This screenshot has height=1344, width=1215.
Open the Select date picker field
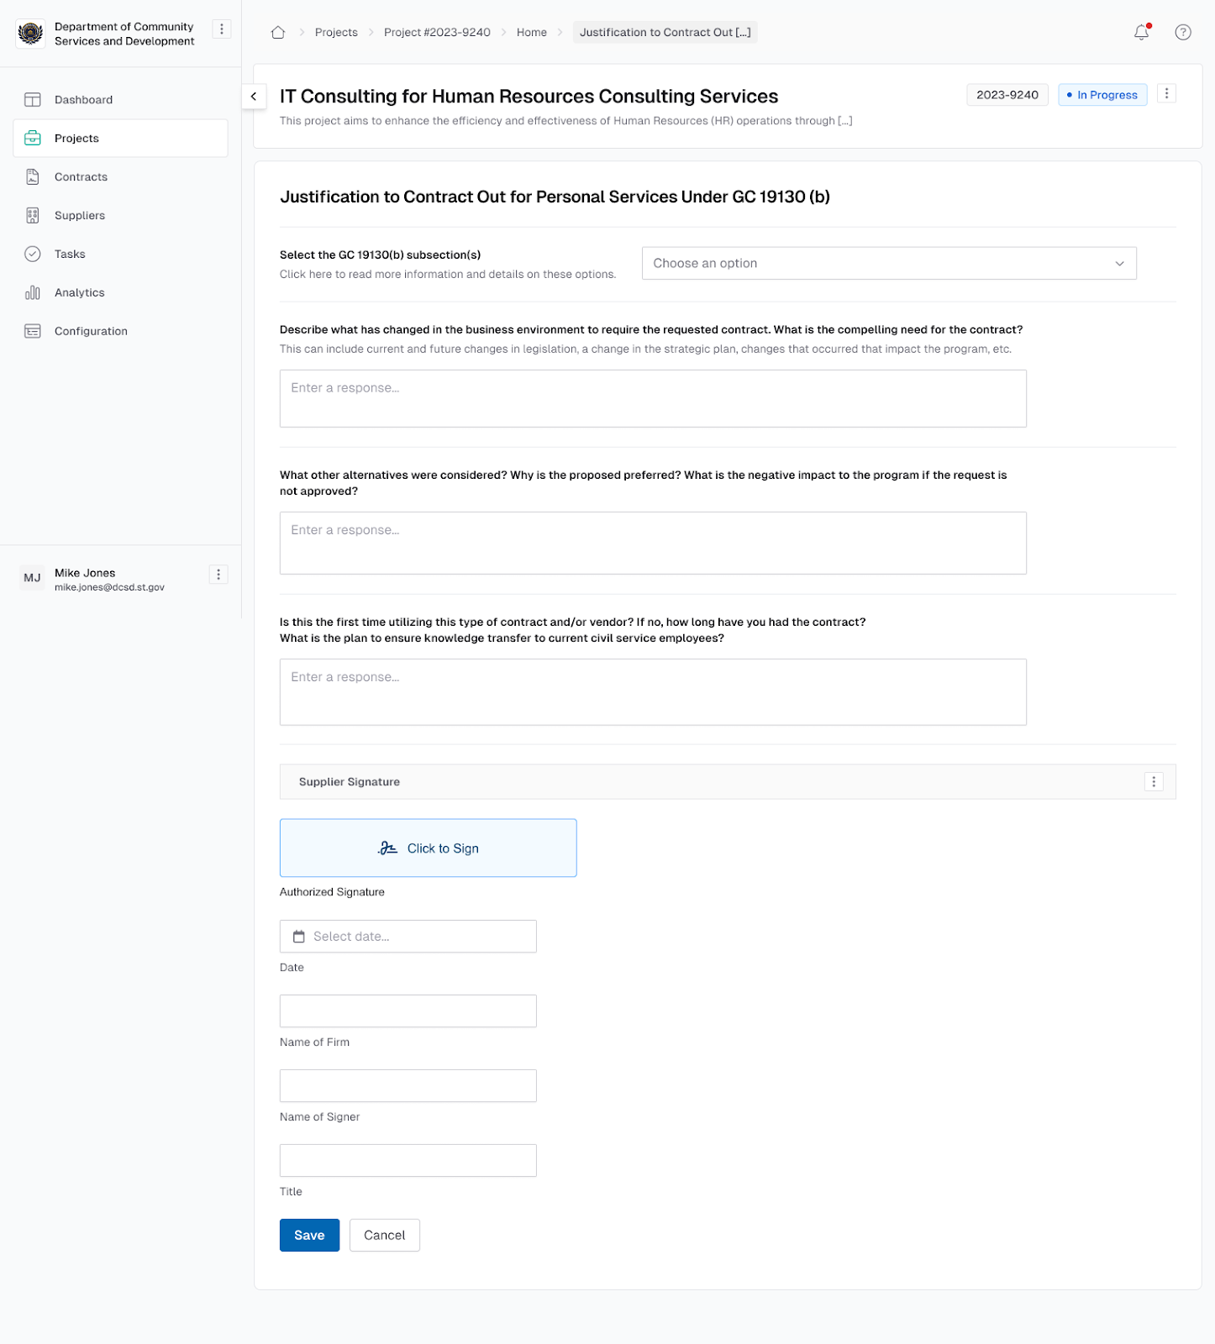click(408, 937)
